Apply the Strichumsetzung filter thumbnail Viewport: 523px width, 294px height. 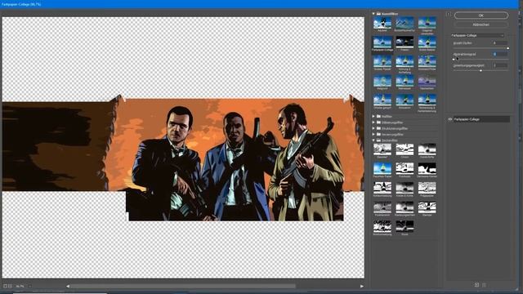click(x=382, y=226)
